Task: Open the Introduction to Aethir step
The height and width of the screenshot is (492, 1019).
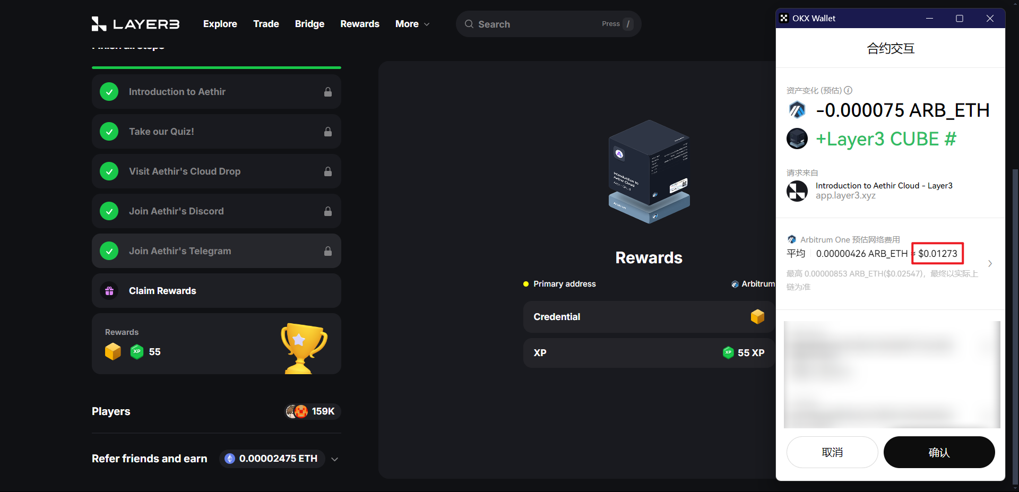Action: coord(217,92)
